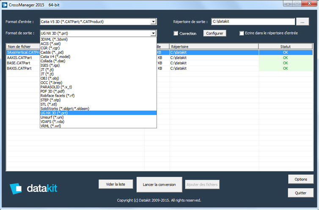Toggle Ecrire dans le répertoire d'entrée
The width and height of the screenshot is (319, 210).
point(242,33)
